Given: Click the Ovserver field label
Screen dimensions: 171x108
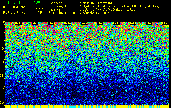Looking at the screenshot, I should tap(55, 3).
